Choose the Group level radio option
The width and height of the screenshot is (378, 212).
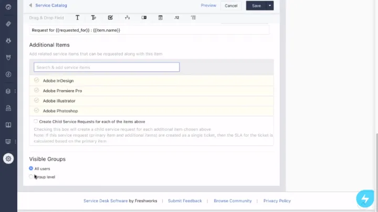click(x=31, y=177)
